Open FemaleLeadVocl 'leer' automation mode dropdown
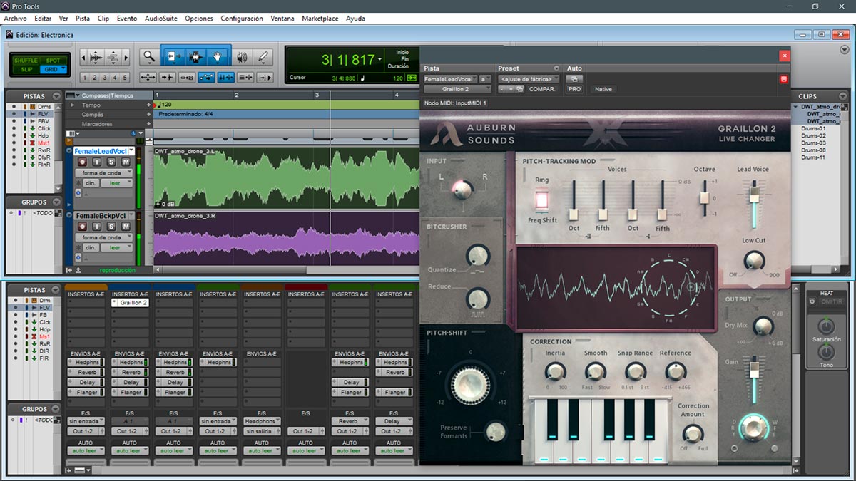 pyautogui.click(x=116, y=183)
